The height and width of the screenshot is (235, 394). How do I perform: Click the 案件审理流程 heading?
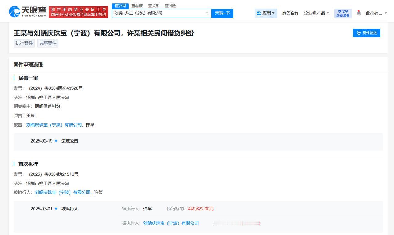pos(28,65)
